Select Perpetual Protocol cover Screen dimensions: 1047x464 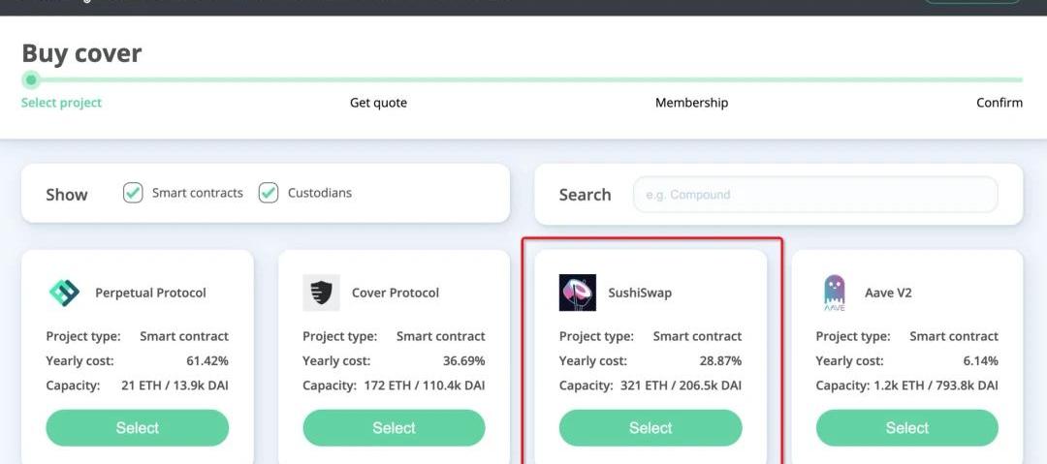[x=138, y=428]
